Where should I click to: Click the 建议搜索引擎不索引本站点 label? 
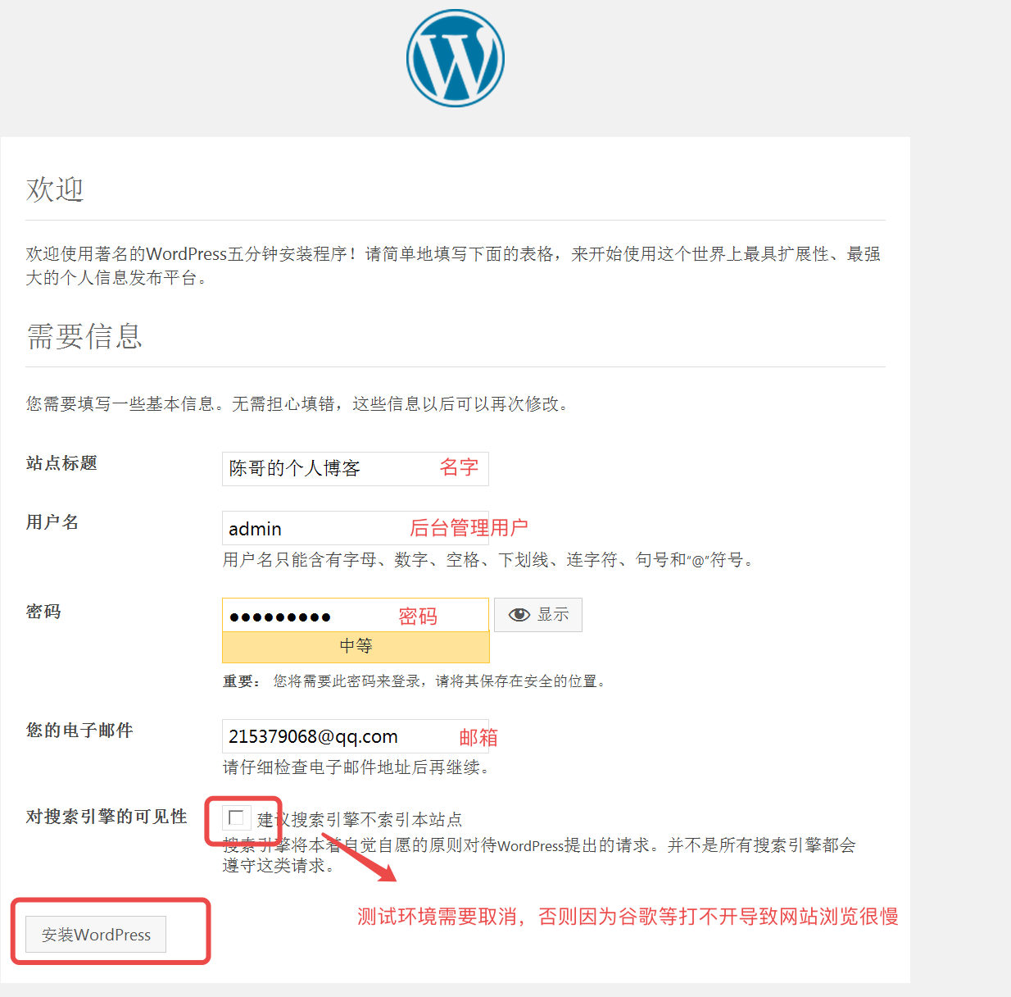[x=360, y=819]
